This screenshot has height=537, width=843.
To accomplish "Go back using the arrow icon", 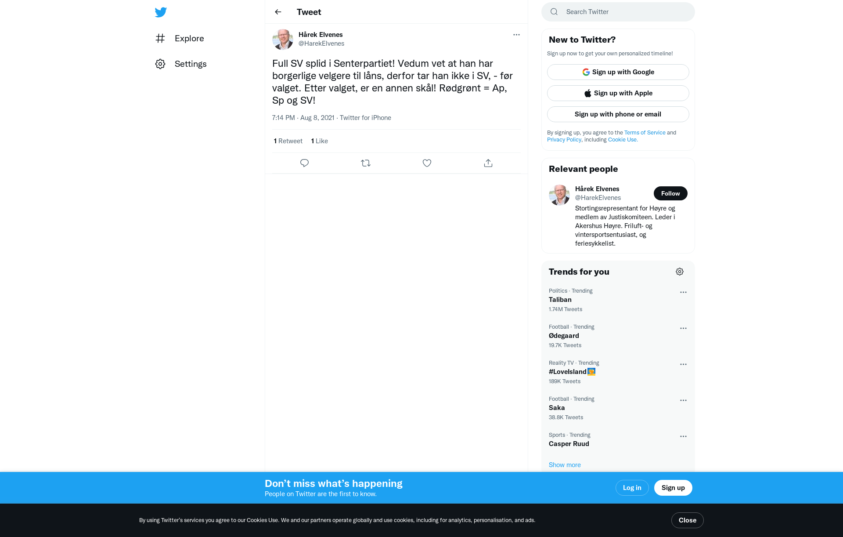I will 278,12.
